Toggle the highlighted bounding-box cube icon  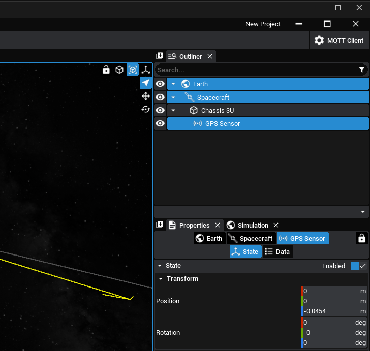point(133,70)
